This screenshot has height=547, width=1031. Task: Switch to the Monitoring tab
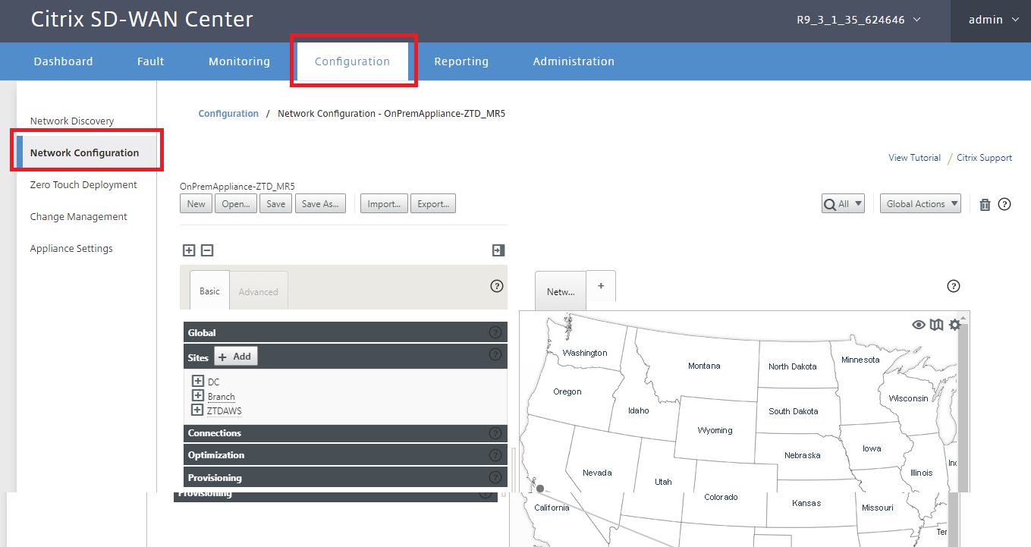(239, 61)
